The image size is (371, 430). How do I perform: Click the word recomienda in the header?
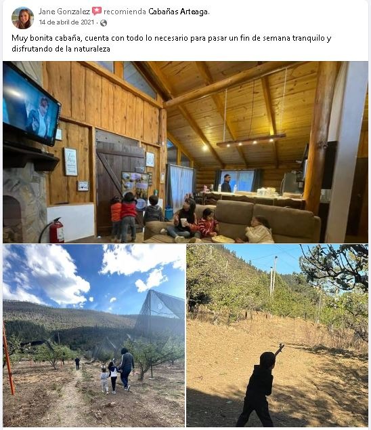[x=125, y=12]
